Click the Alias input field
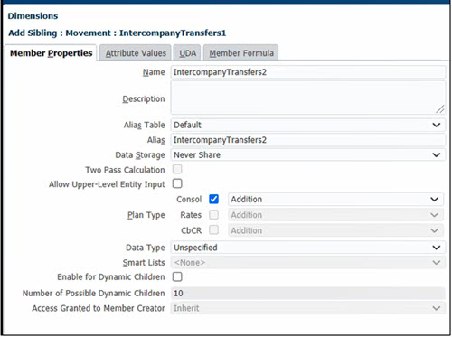The height and width of the screenshot is (337, 452). click(x=308, y=140)
